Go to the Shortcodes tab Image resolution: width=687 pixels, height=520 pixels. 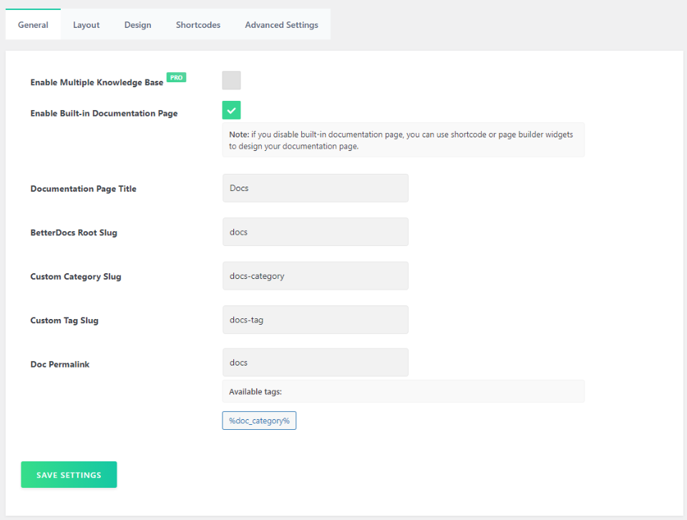198,25
